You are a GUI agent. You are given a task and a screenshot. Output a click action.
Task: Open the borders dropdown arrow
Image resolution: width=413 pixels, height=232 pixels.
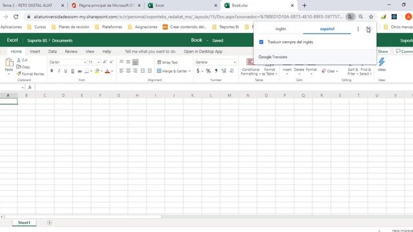[x=91, y=71]
